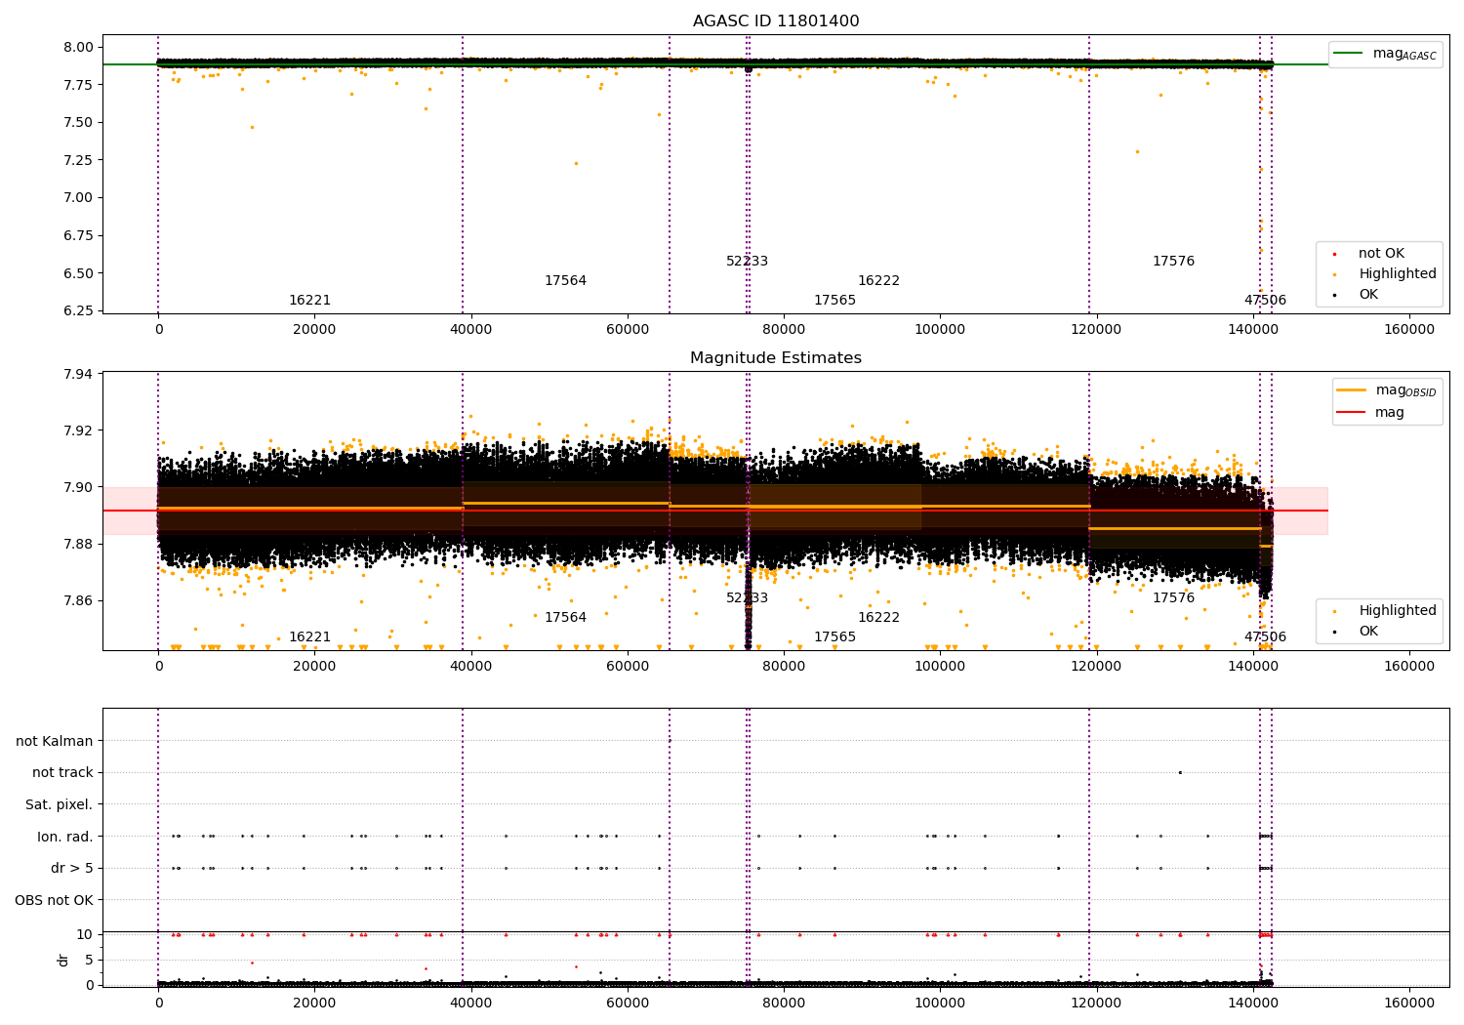The width and height of the screenshot is (1464, 1025).
Task: Click the 'dr > 5' axis label
Action: point(72,868)
